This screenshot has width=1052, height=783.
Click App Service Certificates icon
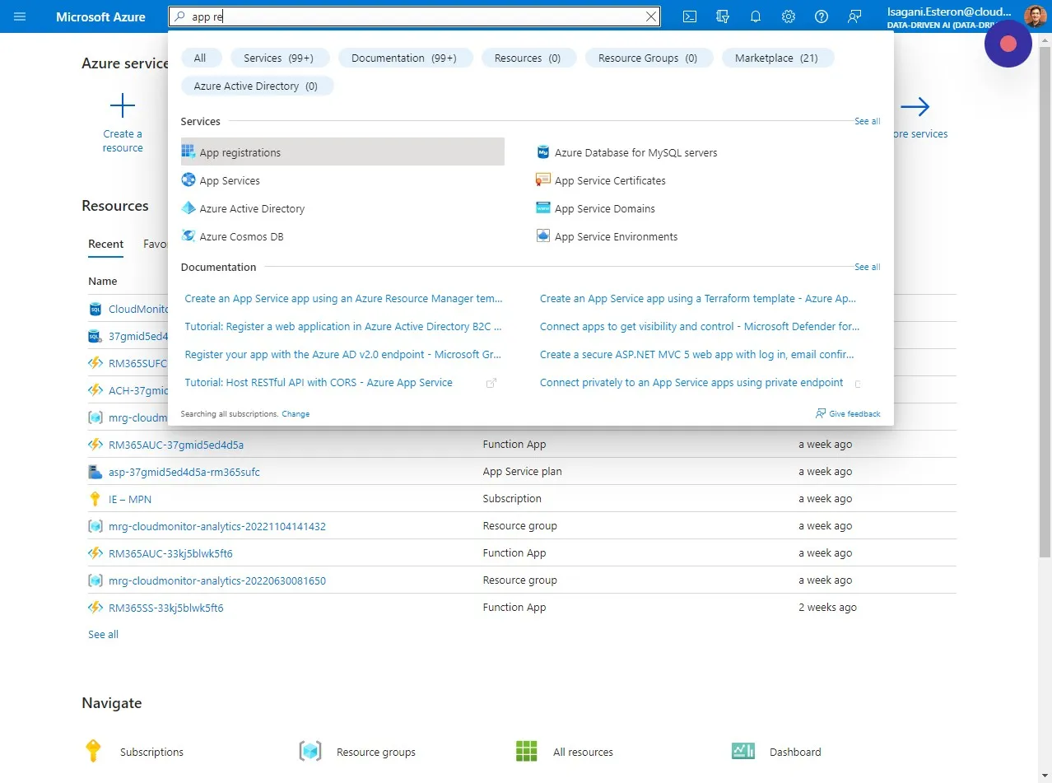click(543, 180)
